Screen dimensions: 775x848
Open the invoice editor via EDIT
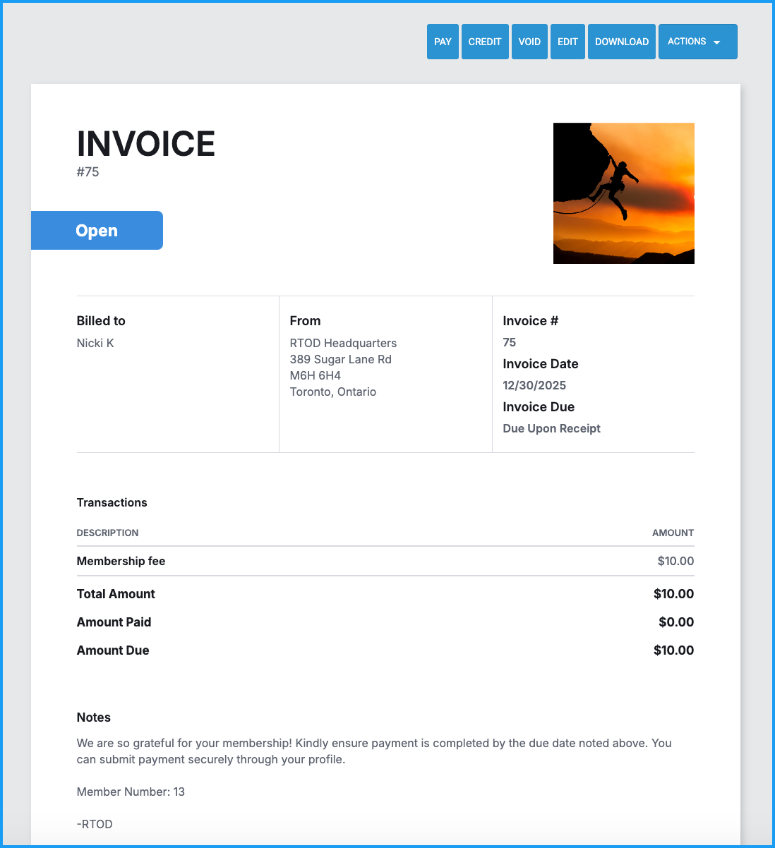tap(567, 42)
